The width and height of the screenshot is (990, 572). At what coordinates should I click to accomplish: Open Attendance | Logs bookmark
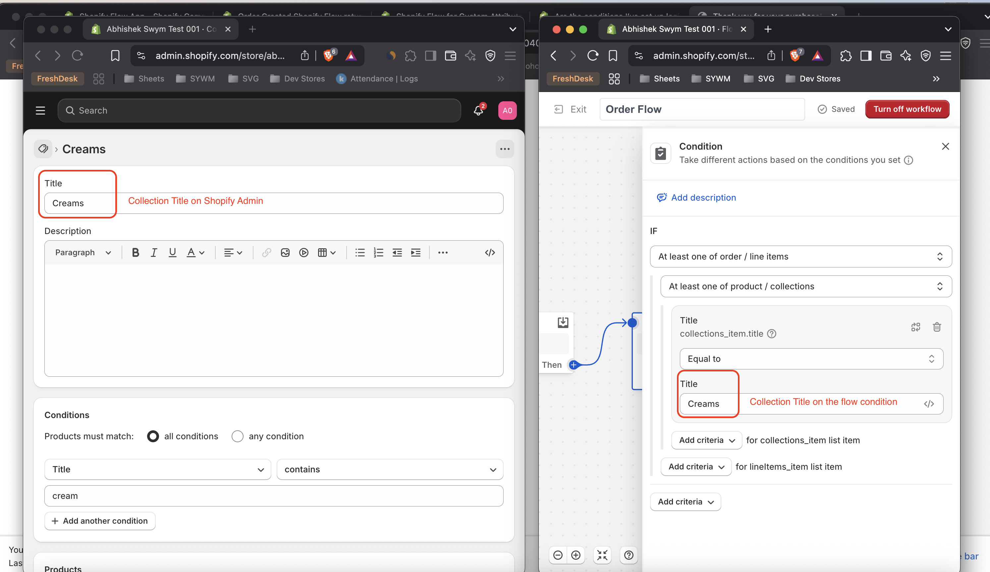tap(377, 78)
